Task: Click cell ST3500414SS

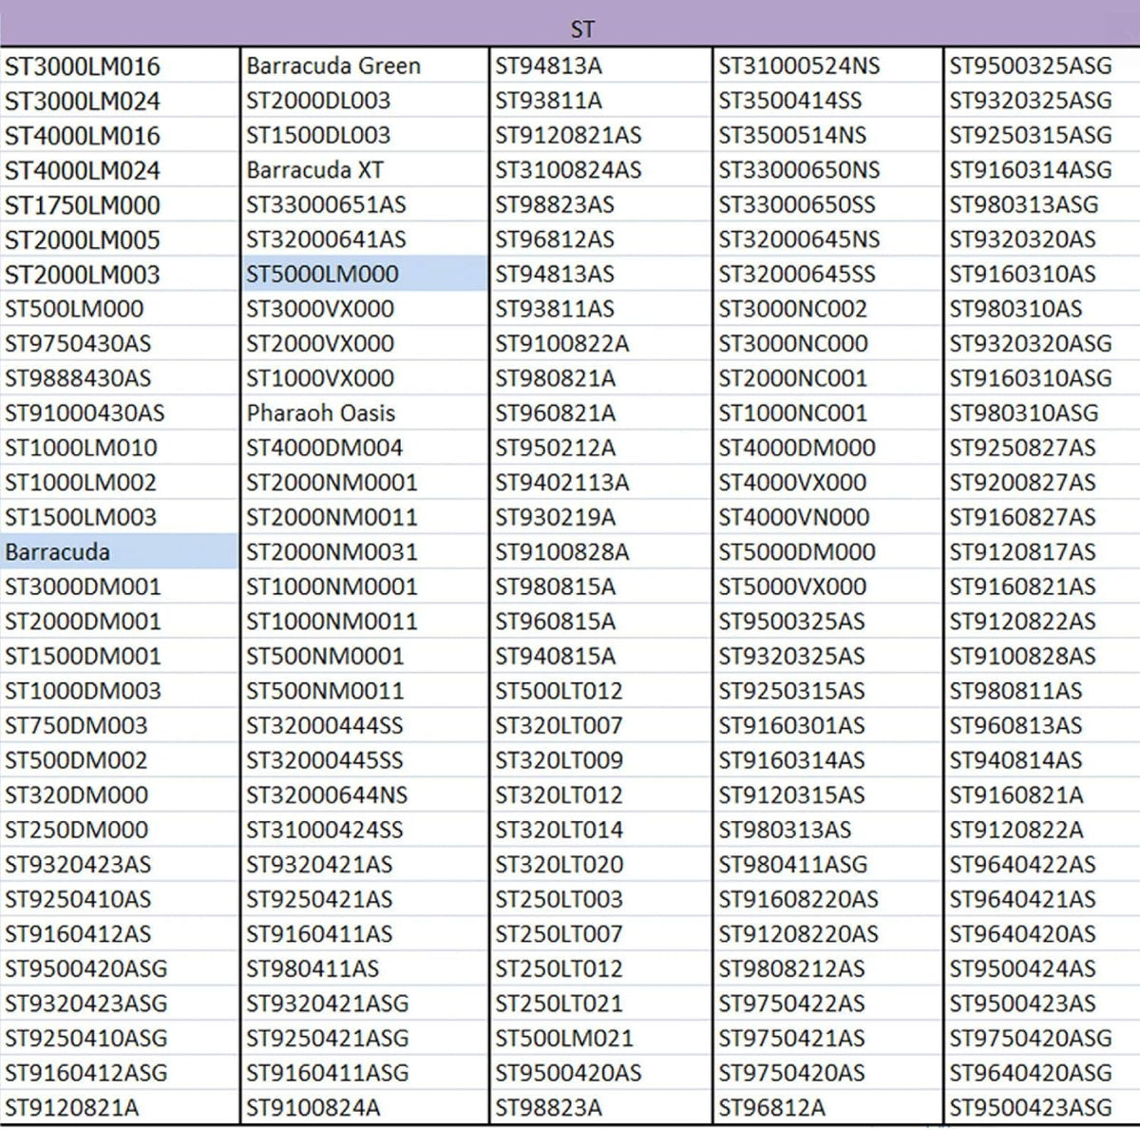Action: pyautogui.click(x=827, y=101)
